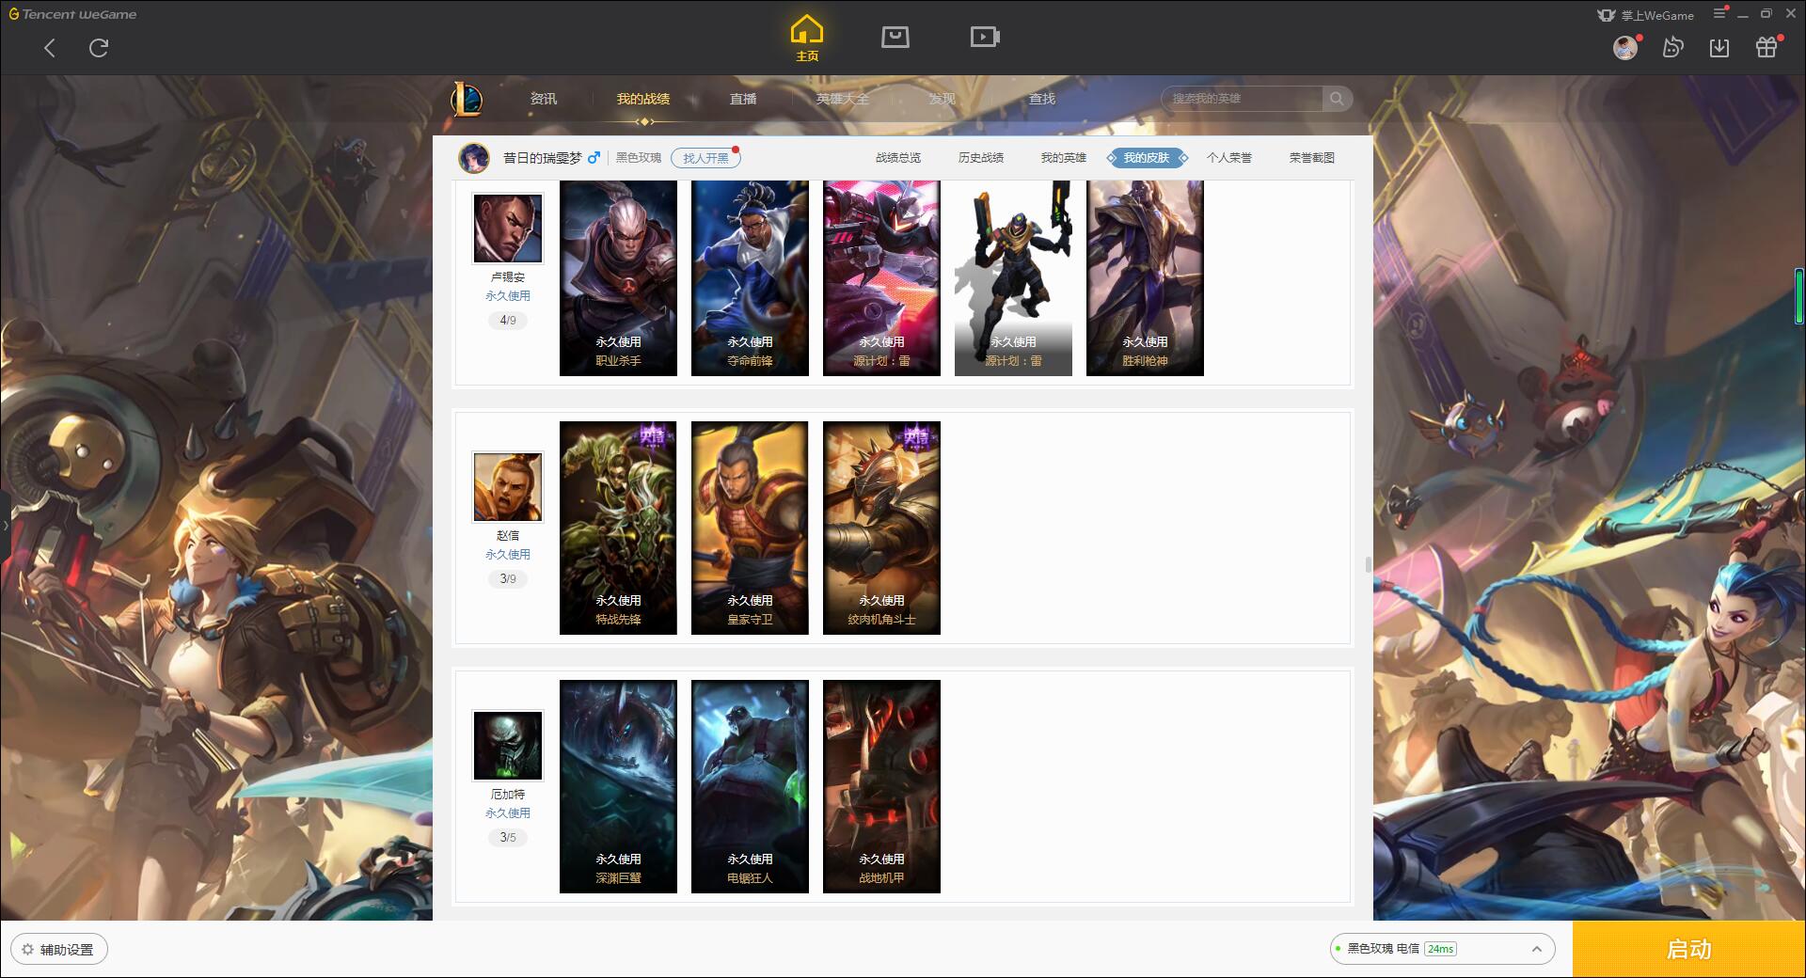Click the 黑色玫瑰 server label by name
Screen dimensions: 1806x978
click(x=639, y=158)
